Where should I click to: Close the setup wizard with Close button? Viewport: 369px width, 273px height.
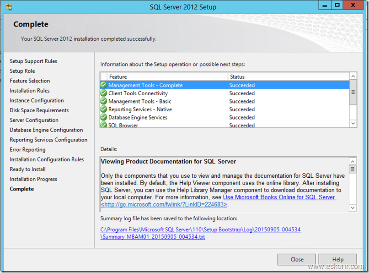click(x=296, y=260)
